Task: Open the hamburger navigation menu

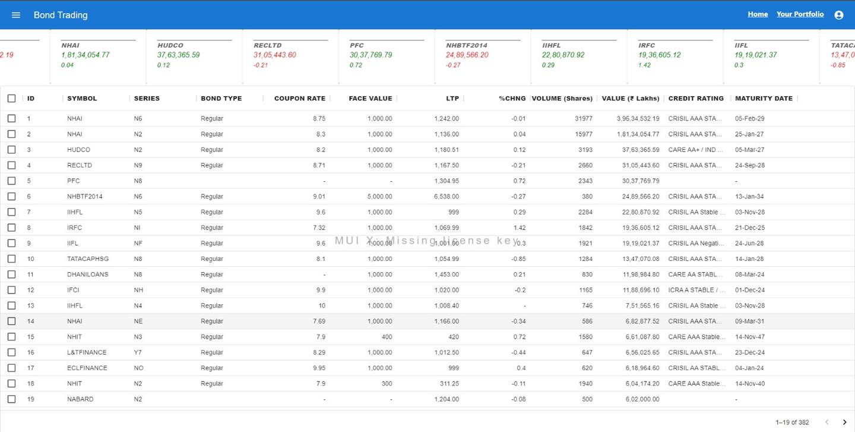Action: [x=16, y=15]
